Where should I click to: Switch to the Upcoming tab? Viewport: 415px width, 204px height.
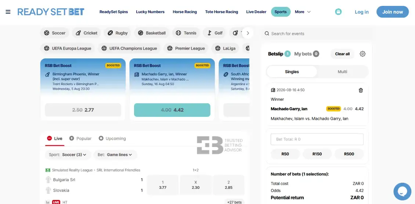(112, 139)
